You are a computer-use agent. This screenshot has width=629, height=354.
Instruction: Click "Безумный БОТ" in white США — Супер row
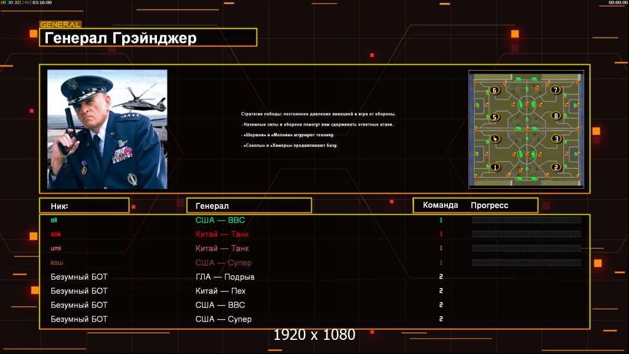(x=79, y=319)
